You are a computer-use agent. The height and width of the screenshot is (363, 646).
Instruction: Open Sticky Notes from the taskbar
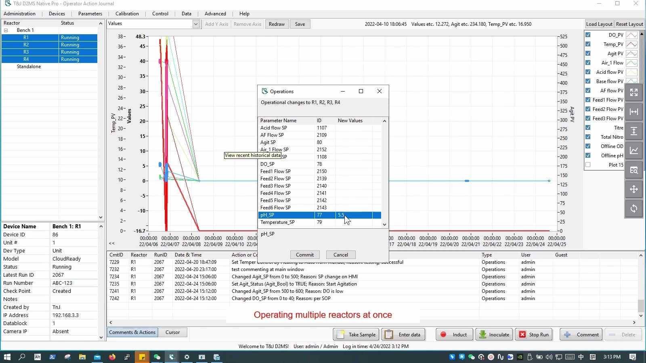point(142,357)
